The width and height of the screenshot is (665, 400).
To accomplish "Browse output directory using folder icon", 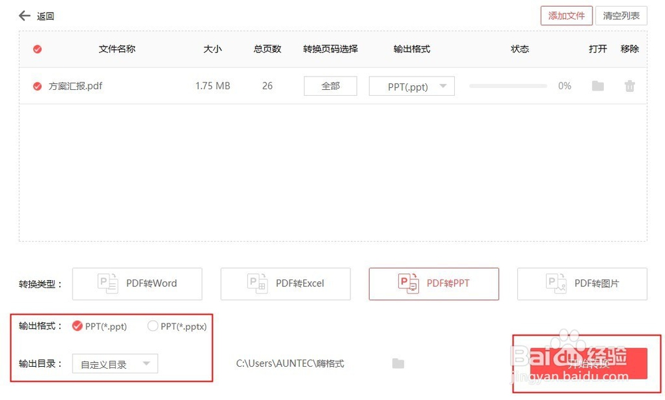I will (x=398, y=363).
